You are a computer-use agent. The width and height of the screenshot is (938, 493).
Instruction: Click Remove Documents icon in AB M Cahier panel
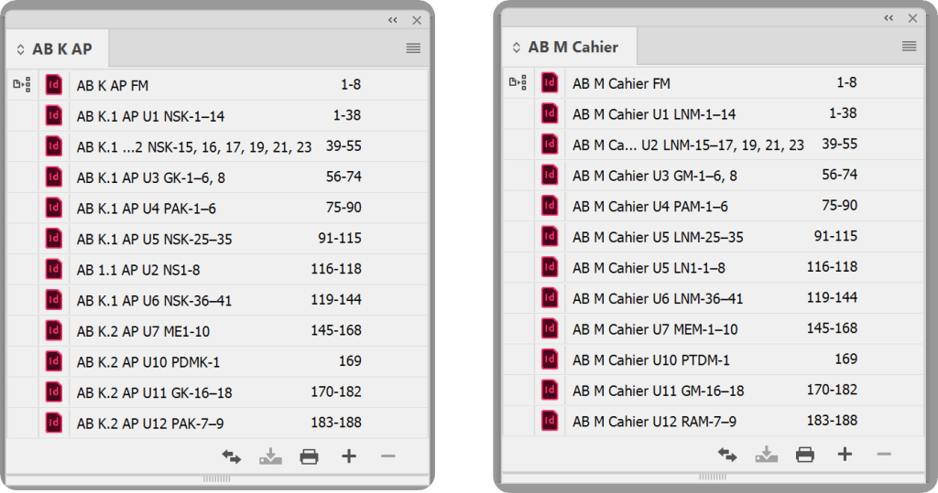[x=883, y=455]
